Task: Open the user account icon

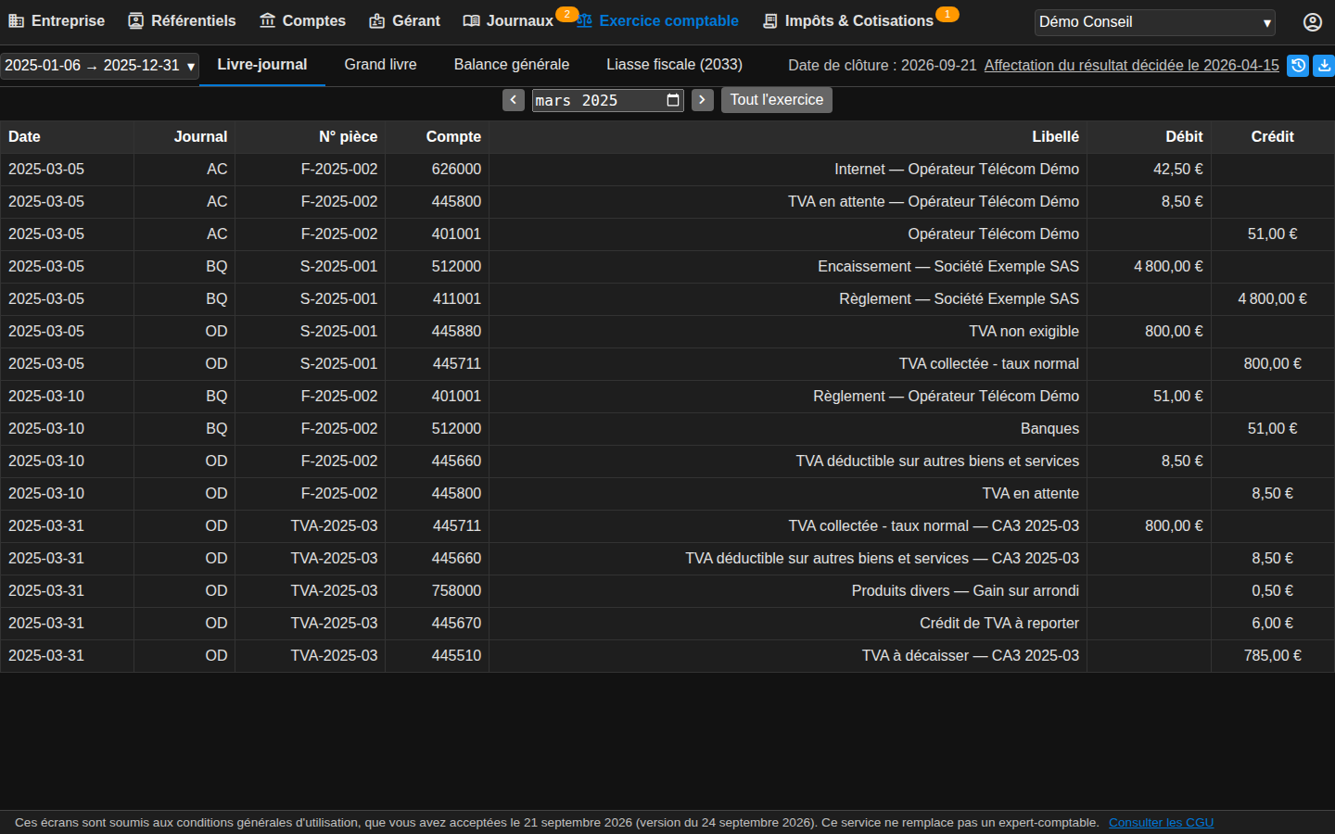Action: coord(1312,21)
